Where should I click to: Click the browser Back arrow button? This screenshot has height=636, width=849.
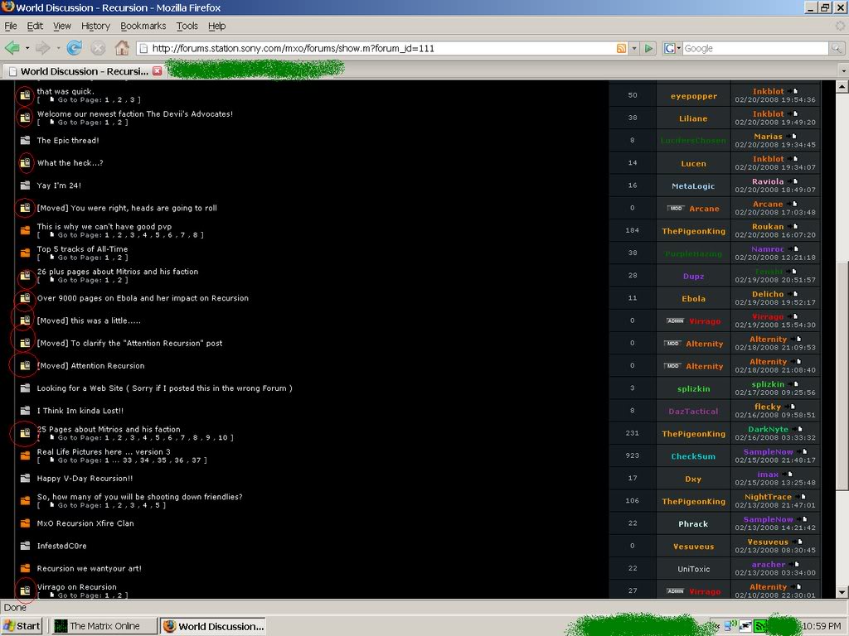(x=12, y=48)
